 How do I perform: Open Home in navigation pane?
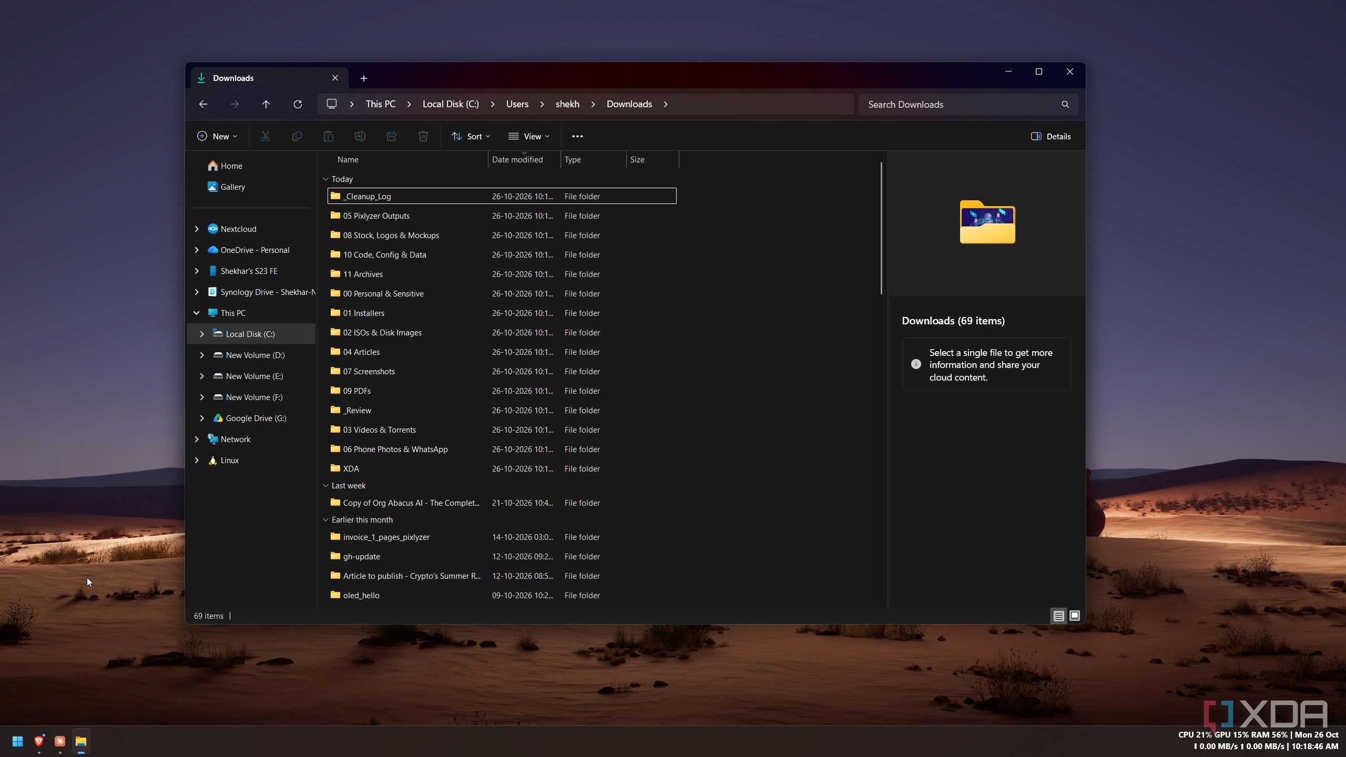click(225, 166)
